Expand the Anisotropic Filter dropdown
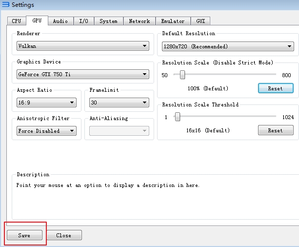 (x=46, y=131)
